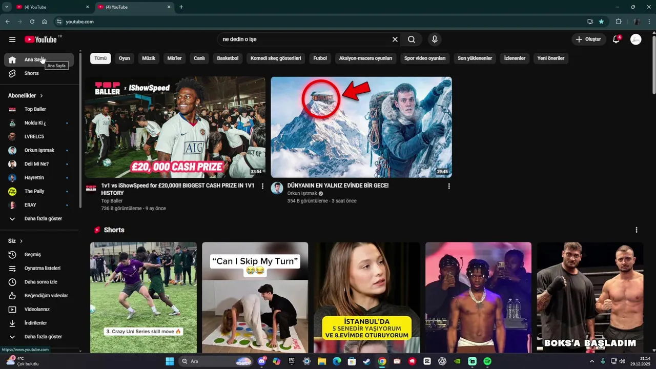Select Aksiyon-macera oyunları chip
The image size is (656, 369).
click(x=365, y=58)
